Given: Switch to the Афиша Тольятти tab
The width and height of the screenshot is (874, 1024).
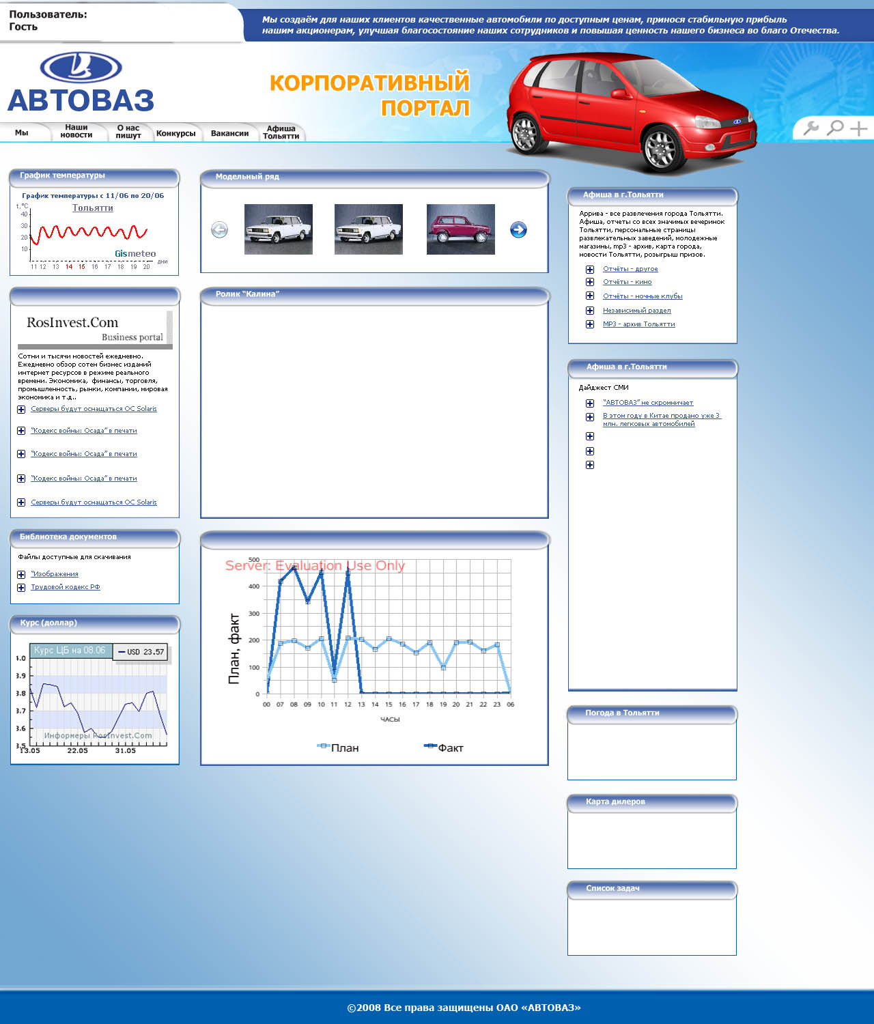Looking at the screenshot, I should pos(281,132).
